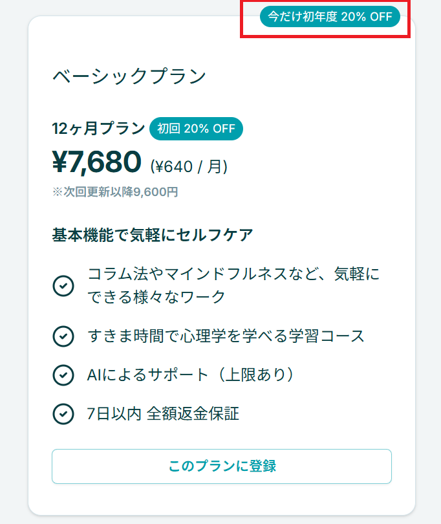Screen dimensions: 441x524
Task: Click the checkmark icon beside AIによるサポート
Action: pos(63,375)
